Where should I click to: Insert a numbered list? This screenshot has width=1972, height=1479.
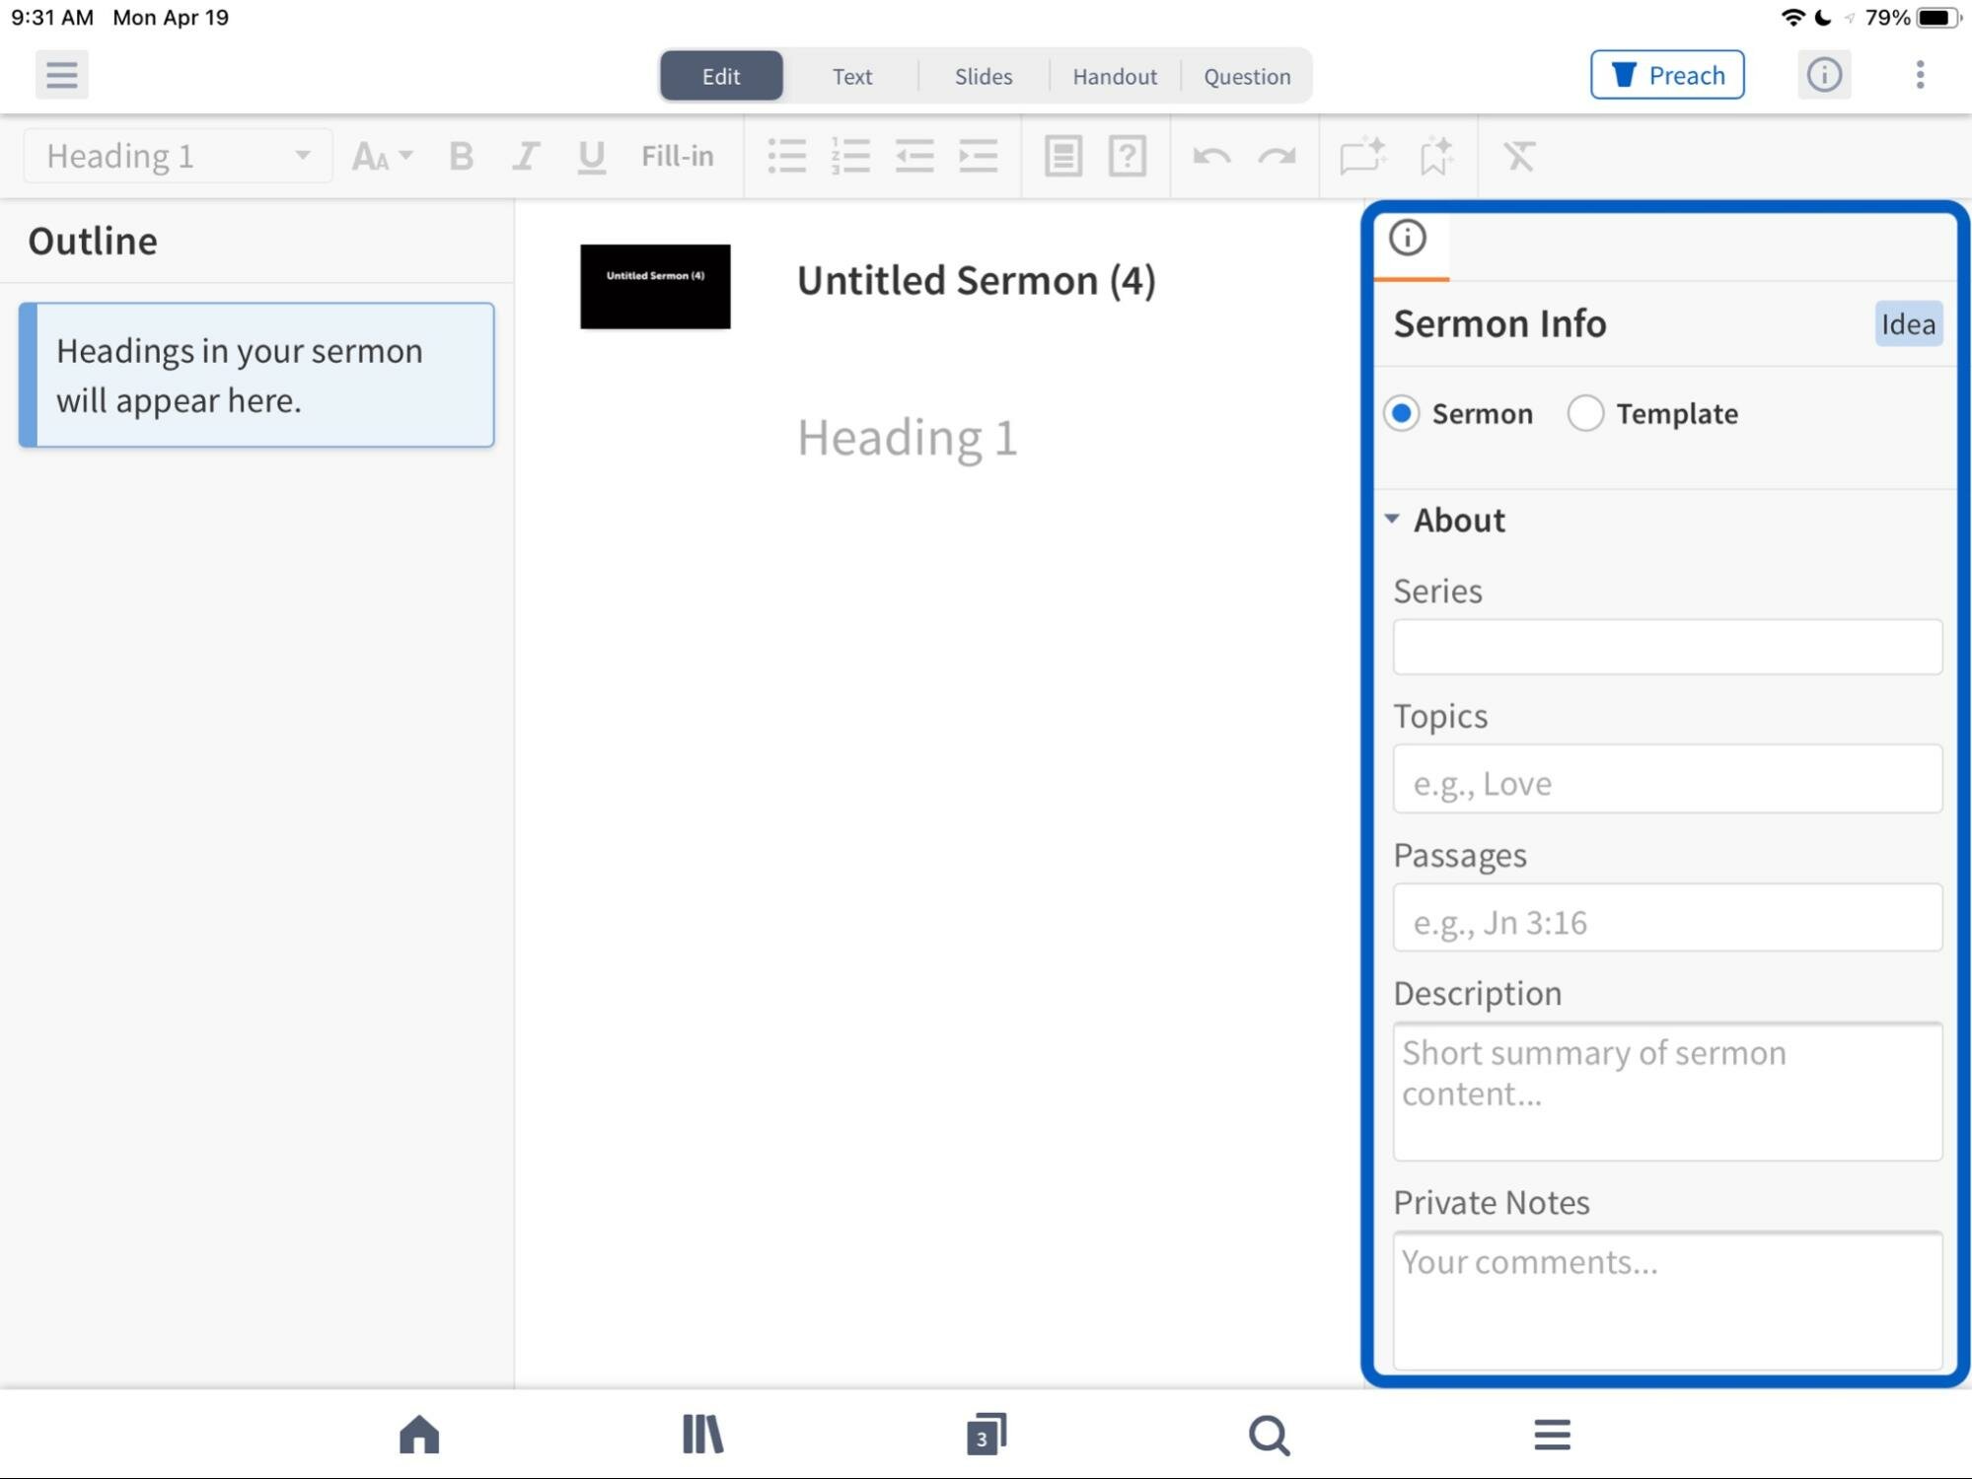point(850,156)
